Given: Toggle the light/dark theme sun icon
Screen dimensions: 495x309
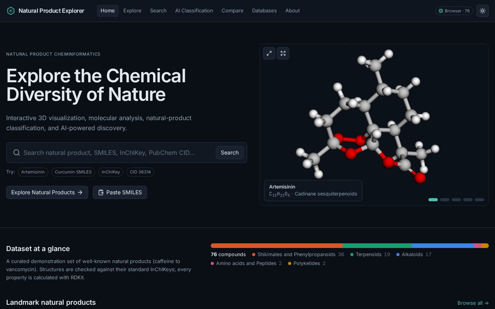Looking at the screenshot, I should [483, 11].
